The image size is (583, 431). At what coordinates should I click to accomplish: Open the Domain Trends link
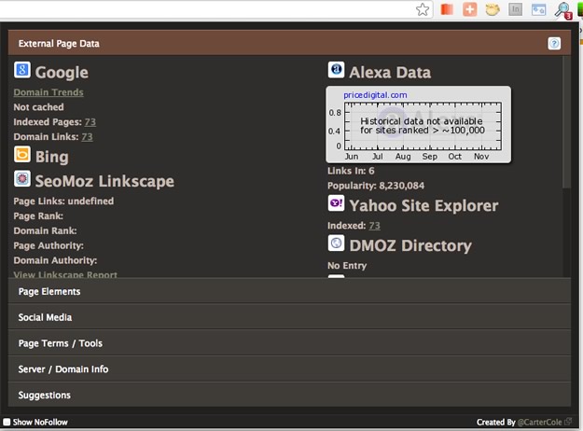49,92
